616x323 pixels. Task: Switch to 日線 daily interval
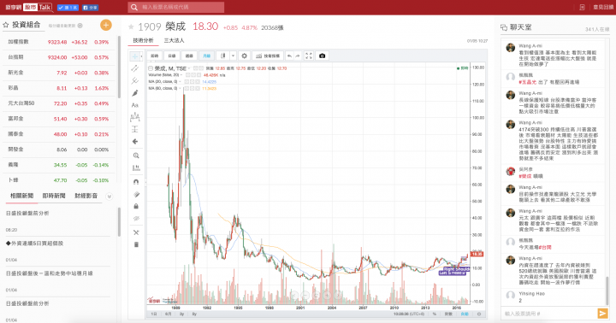pos(172,56)
